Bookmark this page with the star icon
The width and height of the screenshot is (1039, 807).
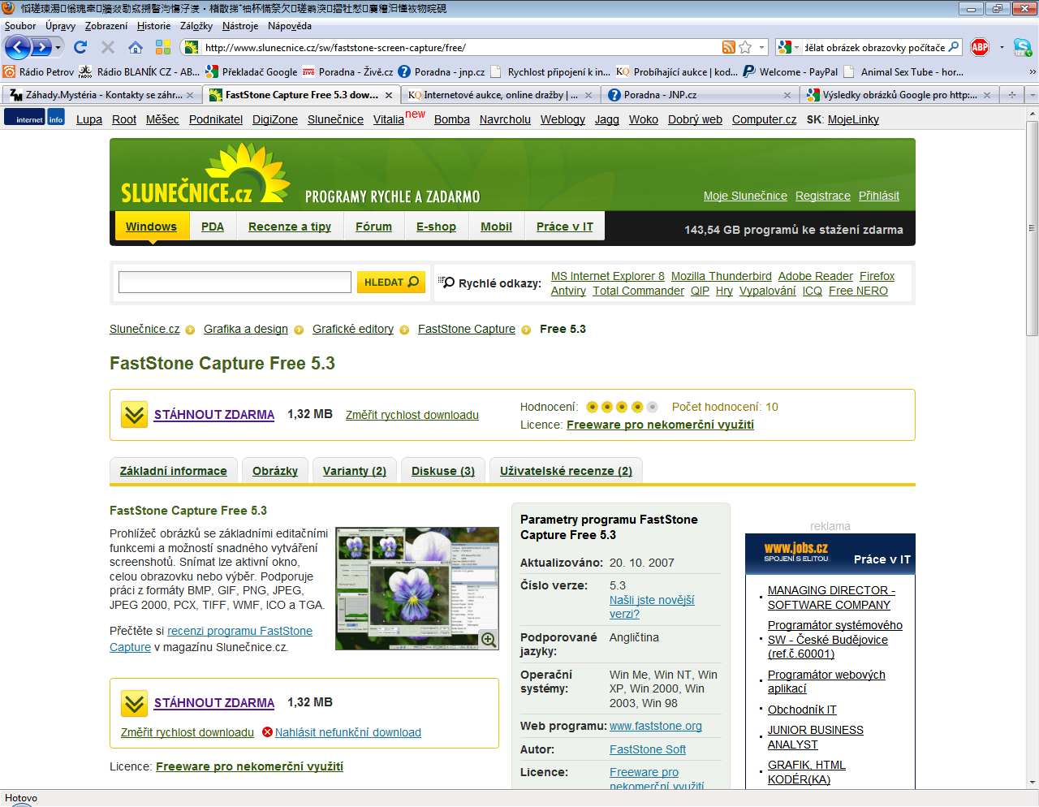coord(746,47)
